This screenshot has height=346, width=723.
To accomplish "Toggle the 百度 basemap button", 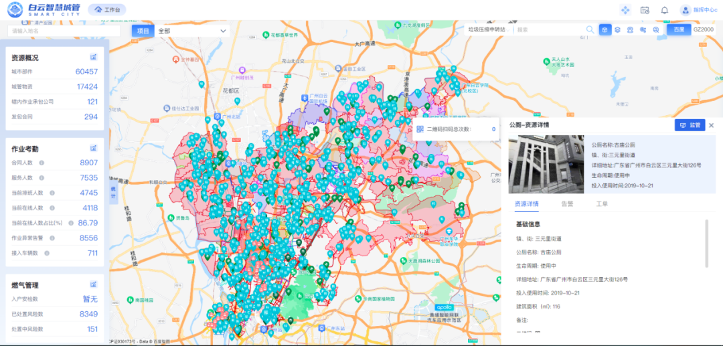I will 678,30.
